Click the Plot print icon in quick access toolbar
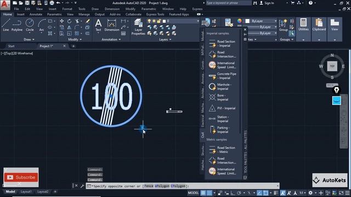 52,3
